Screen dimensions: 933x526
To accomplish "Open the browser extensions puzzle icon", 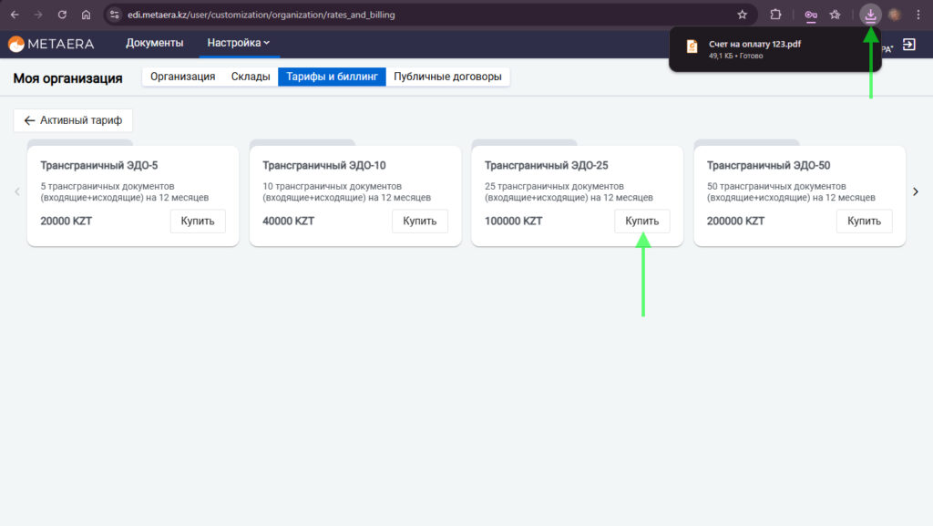I will tap(776, 15).
